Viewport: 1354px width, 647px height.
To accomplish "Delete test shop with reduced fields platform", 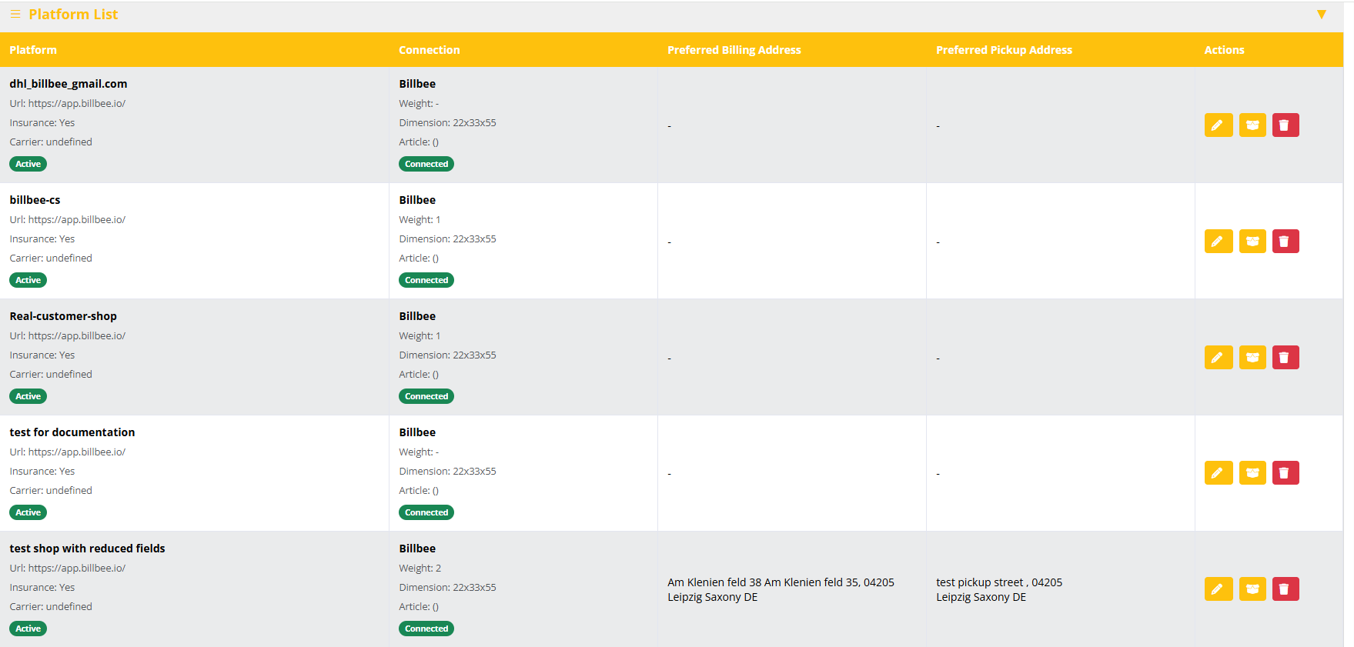I will [1285, 589].
